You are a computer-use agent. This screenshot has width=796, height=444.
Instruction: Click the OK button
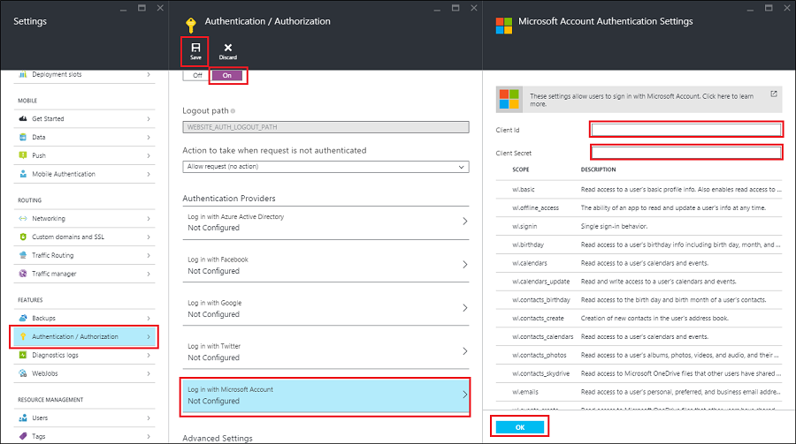(520, 427)
